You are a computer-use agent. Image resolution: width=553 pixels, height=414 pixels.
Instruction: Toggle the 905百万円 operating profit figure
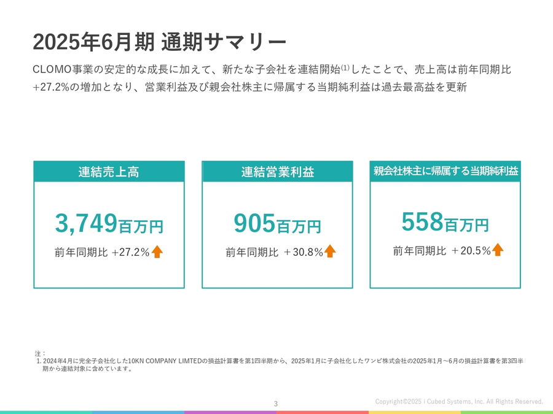(x=276, y=222)
